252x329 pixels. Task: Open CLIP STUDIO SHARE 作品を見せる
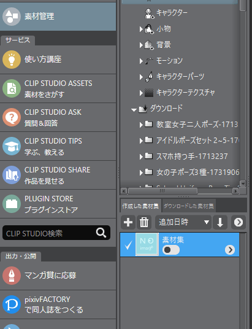(x=58, y=175)
